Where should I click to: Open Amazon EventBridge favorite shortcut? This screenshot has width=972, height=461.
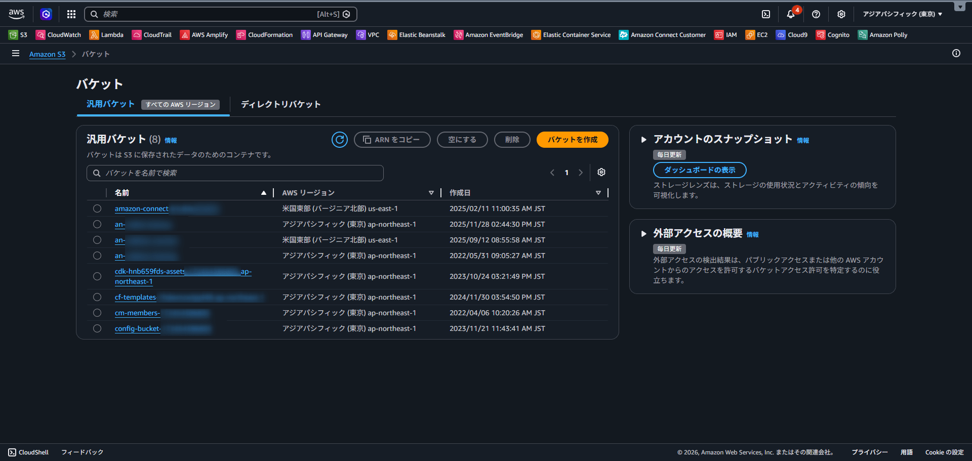489,35
